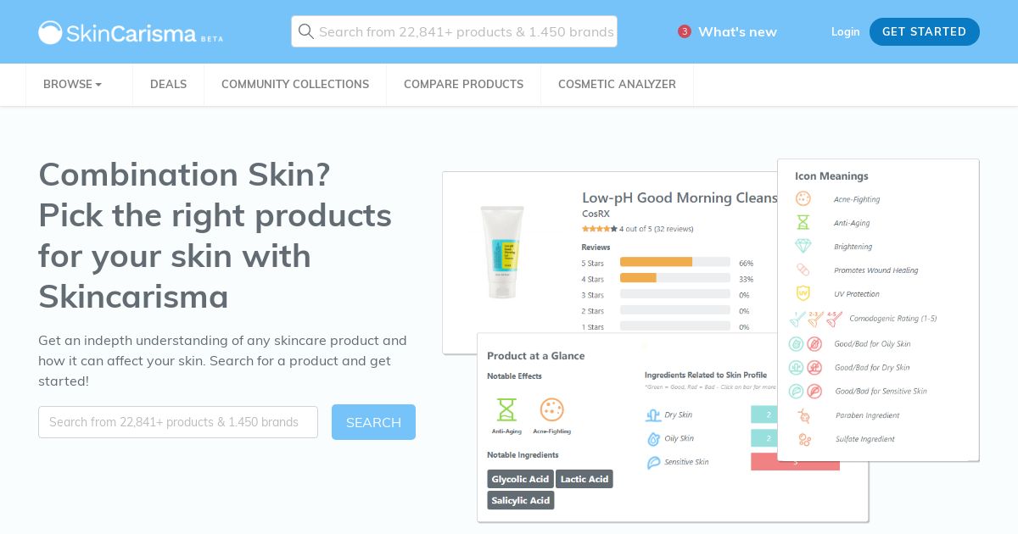Click the Dry Skin icon in Skin Profile
1018x534 pixels.
(x=653, y=414)
